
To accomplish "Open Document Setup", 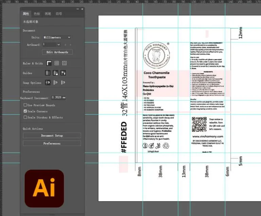I will pyautogui.click(x=52, y=135).
